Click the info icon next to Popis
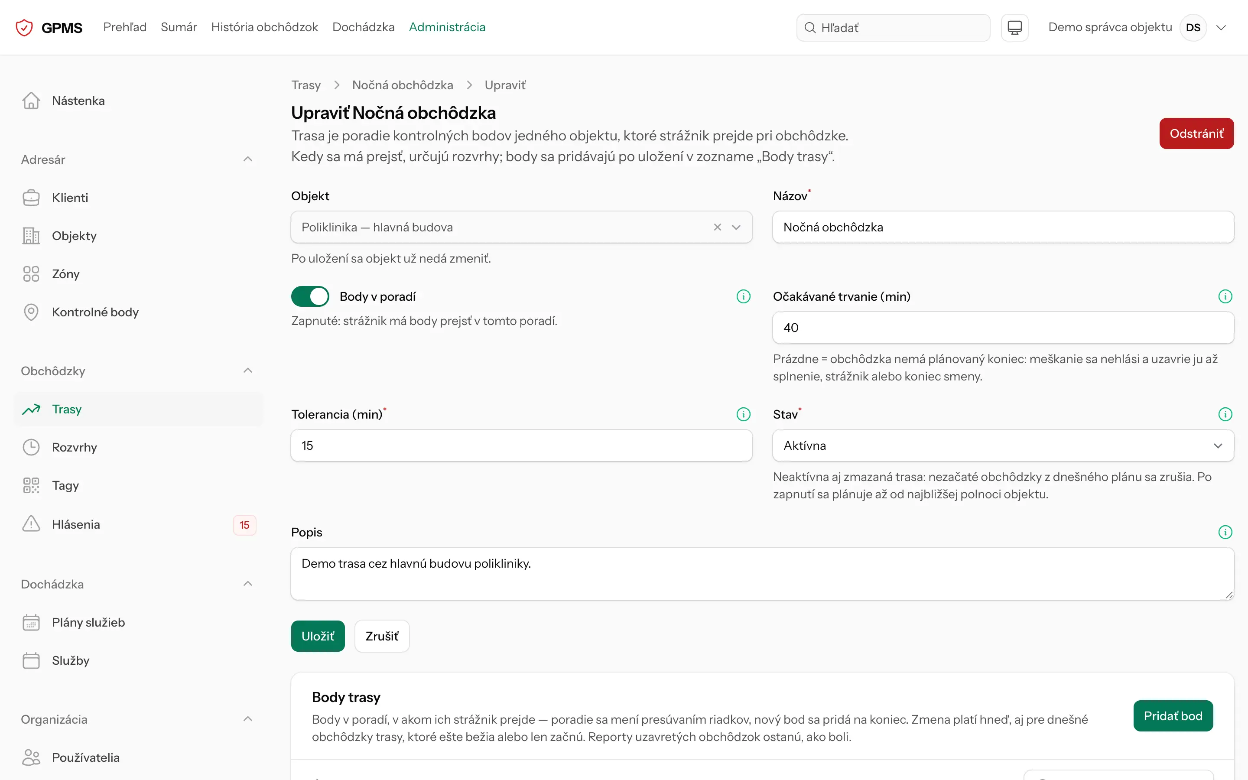Image resolution: width=1248 pixels, height=780 pixels. tap(1225, 532)
